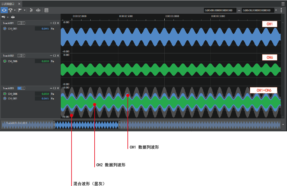Click the add track icon
The width and height of the screenshot is (287, 186).
click(3, 17)
